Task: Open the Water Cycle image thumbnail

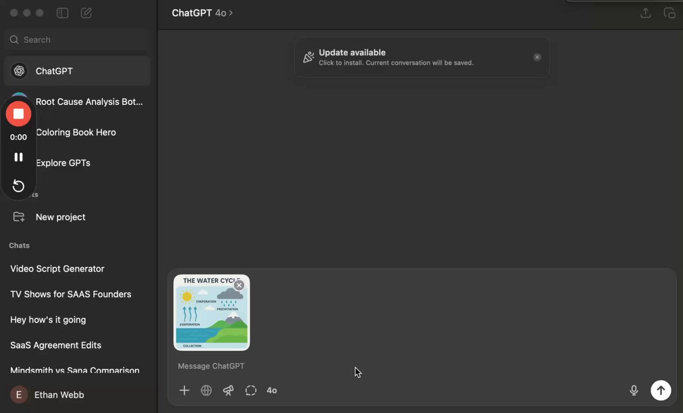Action: pos(212,313)
